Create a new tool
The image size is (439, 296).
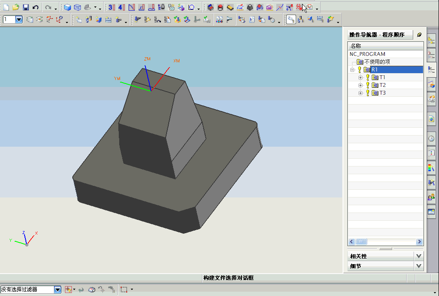coord(89,20)
